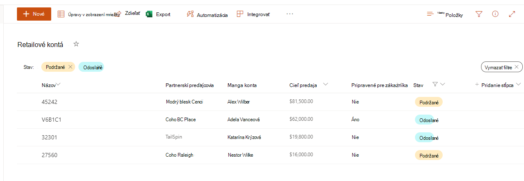This screenshot has height=181, width=524.
Task: Click Pridanie stĺpca add column
Action: tap(498, 85)
